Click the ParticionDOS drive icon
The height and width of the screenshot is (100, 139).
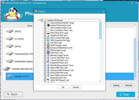point(10,54)
